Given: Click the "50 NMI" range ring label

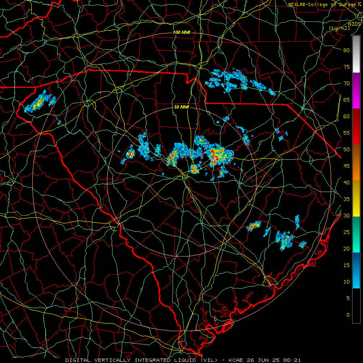Looking at the screenshot, I should tap(181, 107).
